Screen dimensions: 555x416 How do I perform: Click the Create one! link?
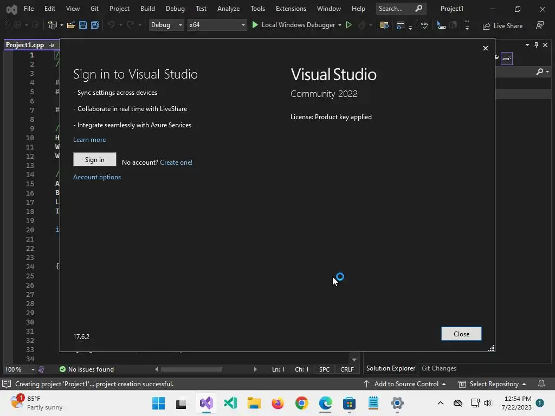point(176,162)
